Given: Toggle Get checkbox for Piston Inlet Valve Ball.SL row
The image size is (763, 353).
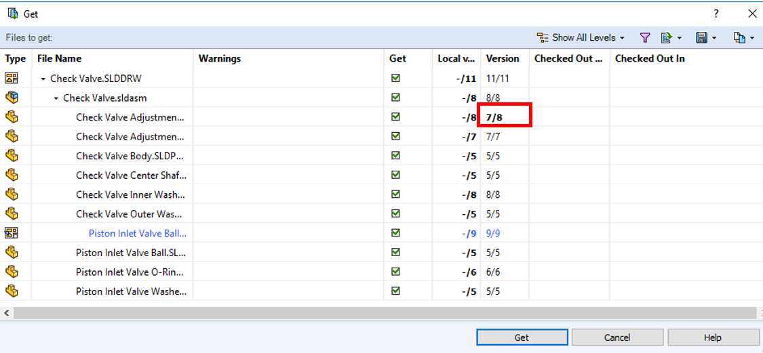Looking at the screenshot, I should pos(395,252).
